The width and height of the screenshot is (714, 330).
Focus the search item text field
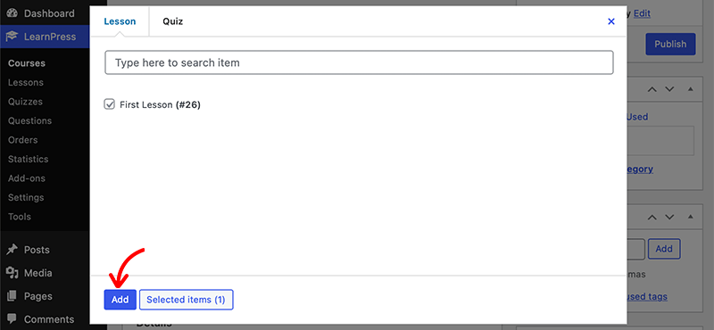tap(359, 62)
